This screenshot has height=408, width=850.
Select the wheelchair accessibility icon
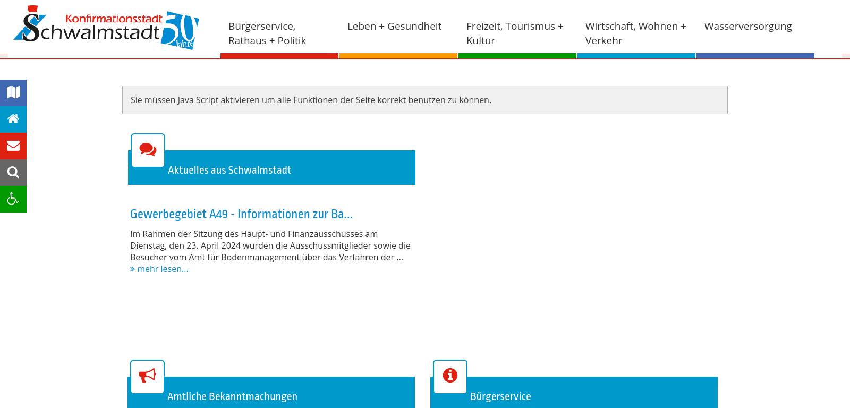(x=13, y=199)
